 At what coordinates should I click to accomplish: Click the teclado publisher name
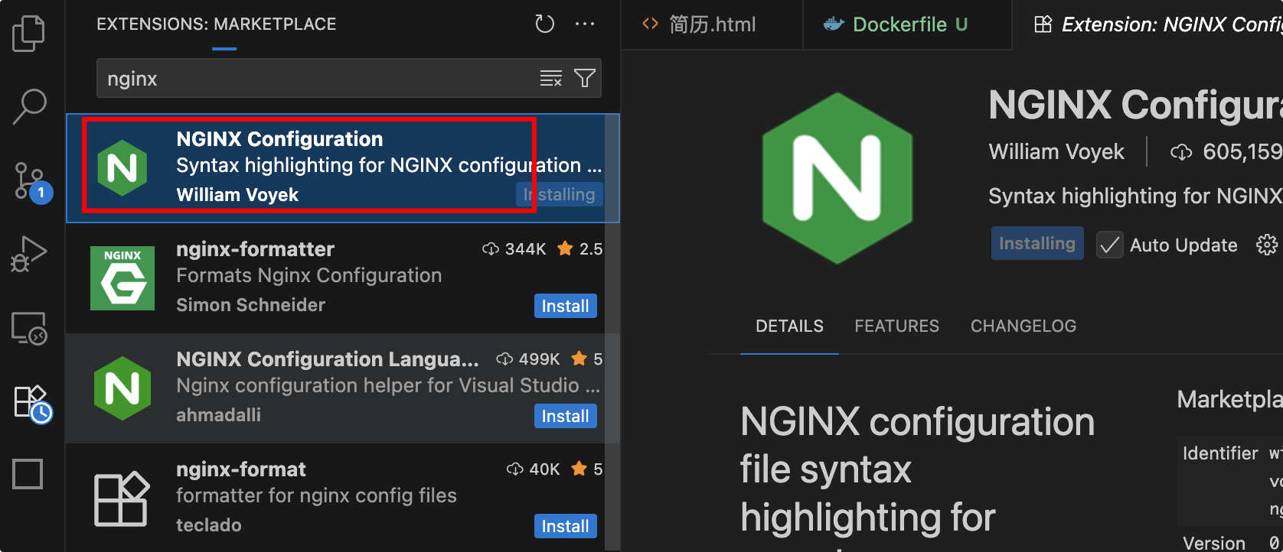(208, 525)
